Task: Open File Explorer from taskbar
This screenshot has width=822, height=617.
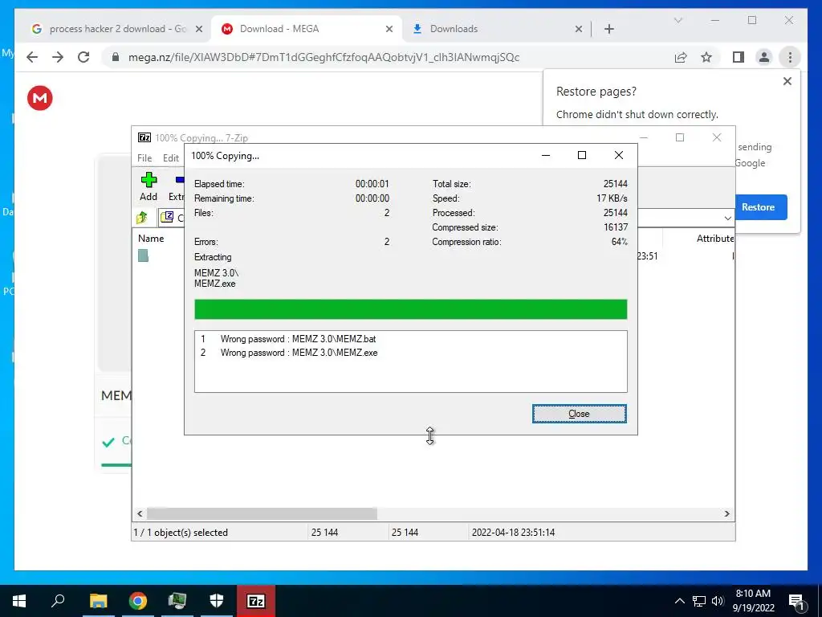Action: tap(98, 601)
